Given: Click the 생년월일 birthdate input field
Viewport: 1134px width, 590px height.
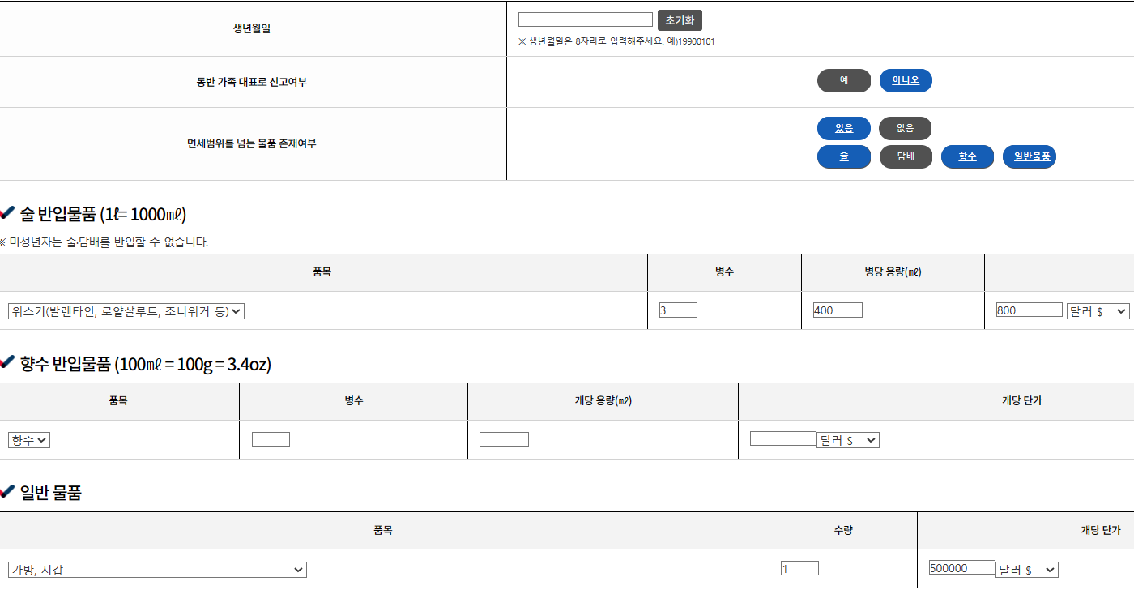Looking at the screenshot, I should pos(585,19).
